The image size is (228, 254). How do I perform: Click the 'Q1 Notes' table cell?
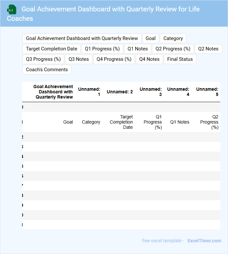pos(180,122)
